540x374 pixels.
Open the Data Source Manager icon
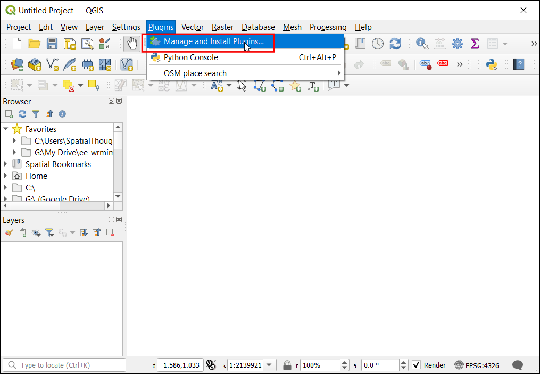click(x=17, y=64)
